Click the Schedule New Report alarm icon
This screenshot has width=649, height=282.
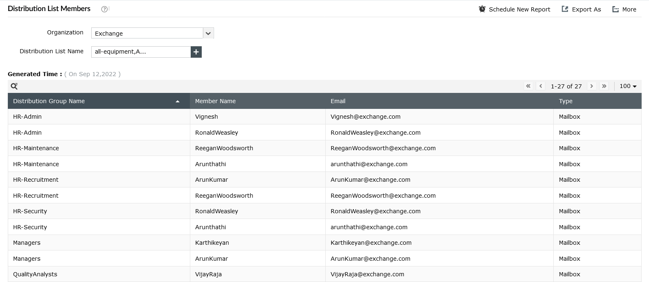[482, 9]
